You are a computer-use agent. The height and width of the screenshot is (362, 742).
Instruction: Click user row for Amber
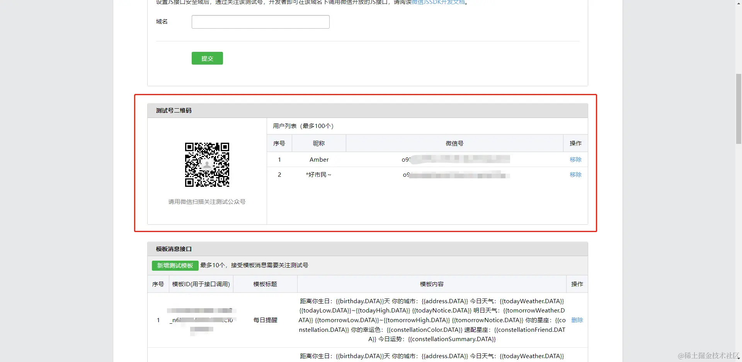pyautogui.click(x=319, y=159)
